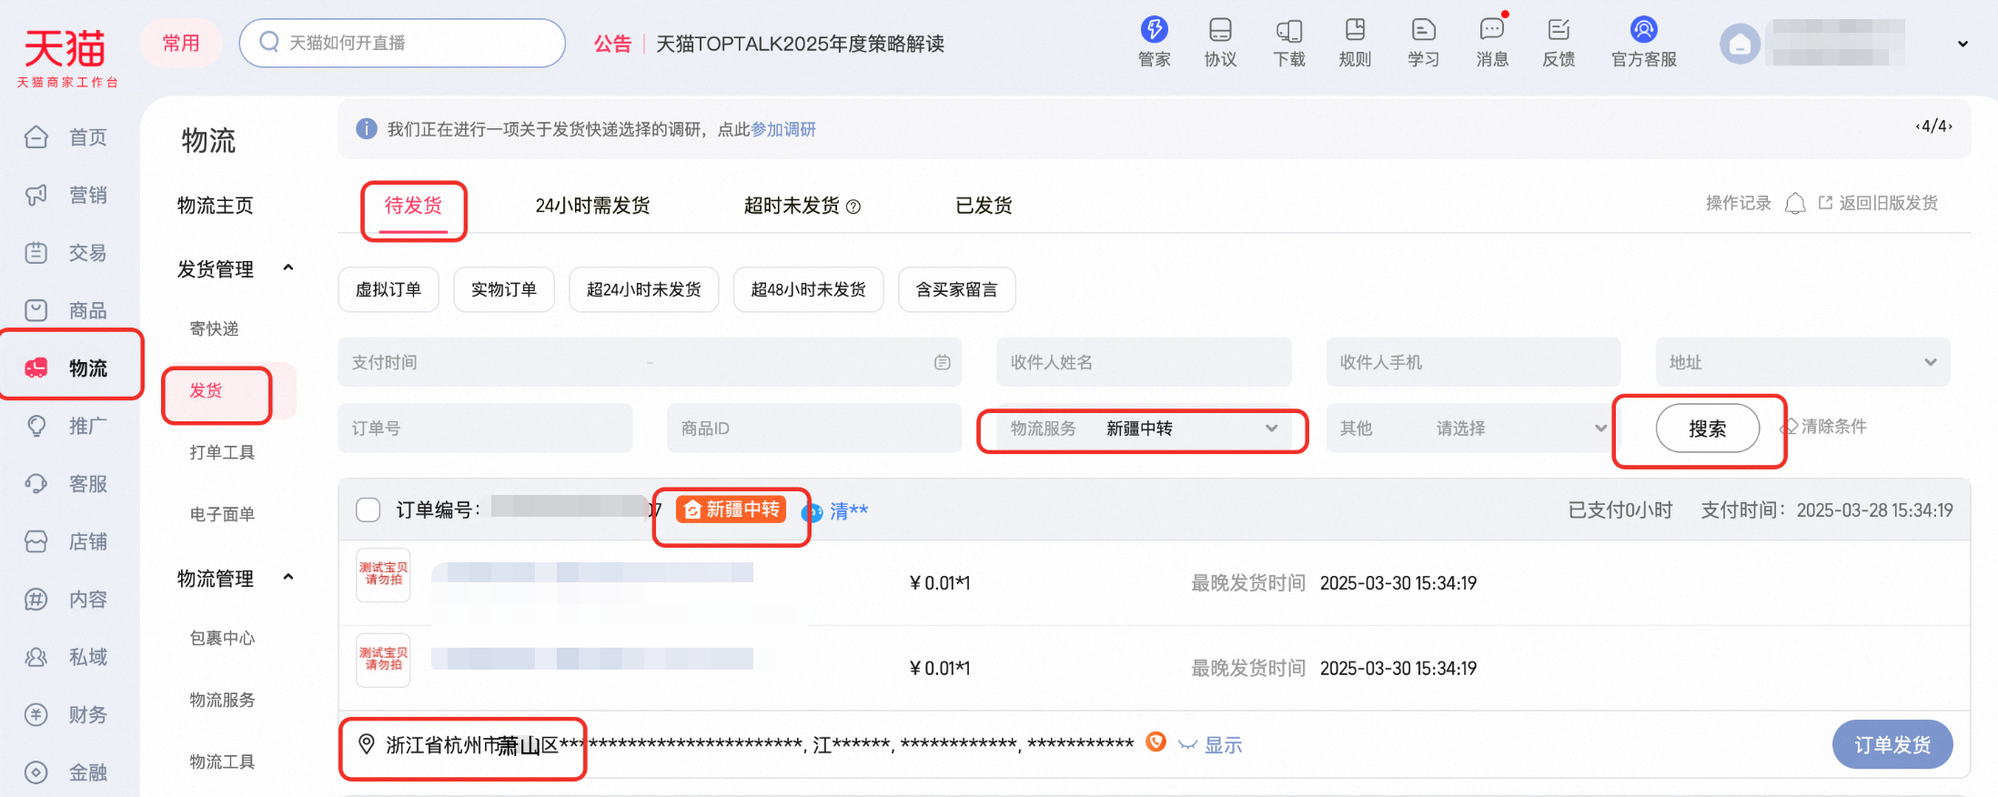Switch to the 已发货 tab
Screen dimensions: 1998x797
click(984, 206)
